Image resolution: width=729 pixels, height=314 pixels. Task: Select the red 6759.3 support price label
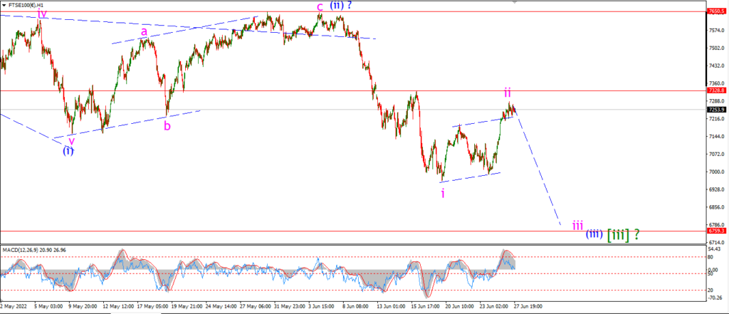(715, 230)
